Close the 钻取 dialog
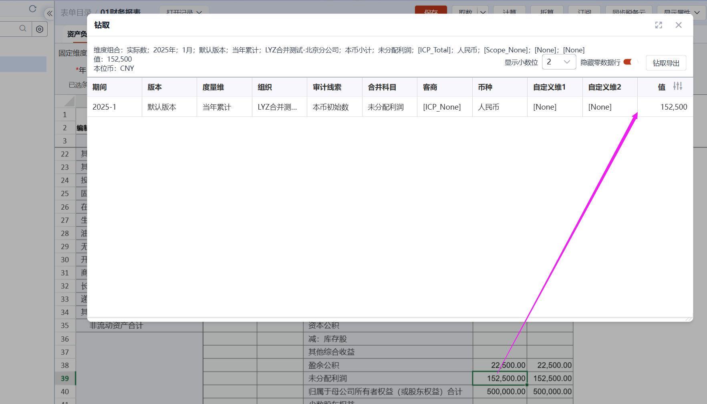Viewport: 707px width, 404px height. pyautogui.click(x=679, y=25)
